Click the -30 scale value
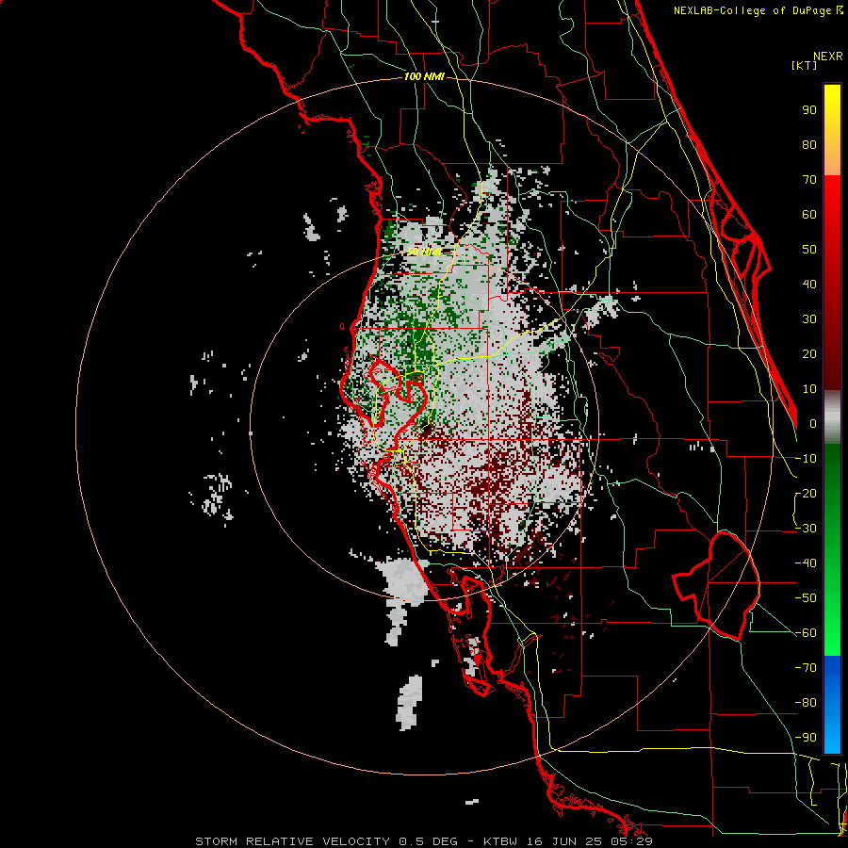 pos(806,529)
